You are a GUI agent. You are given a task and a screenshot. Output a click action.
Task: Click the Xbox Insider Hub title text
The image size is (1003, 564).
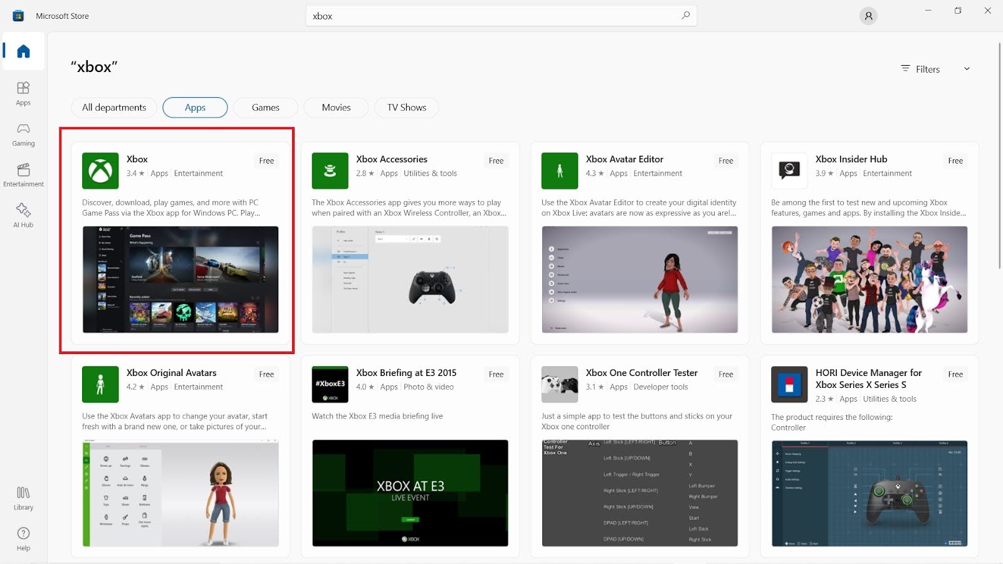coord(851,159)
